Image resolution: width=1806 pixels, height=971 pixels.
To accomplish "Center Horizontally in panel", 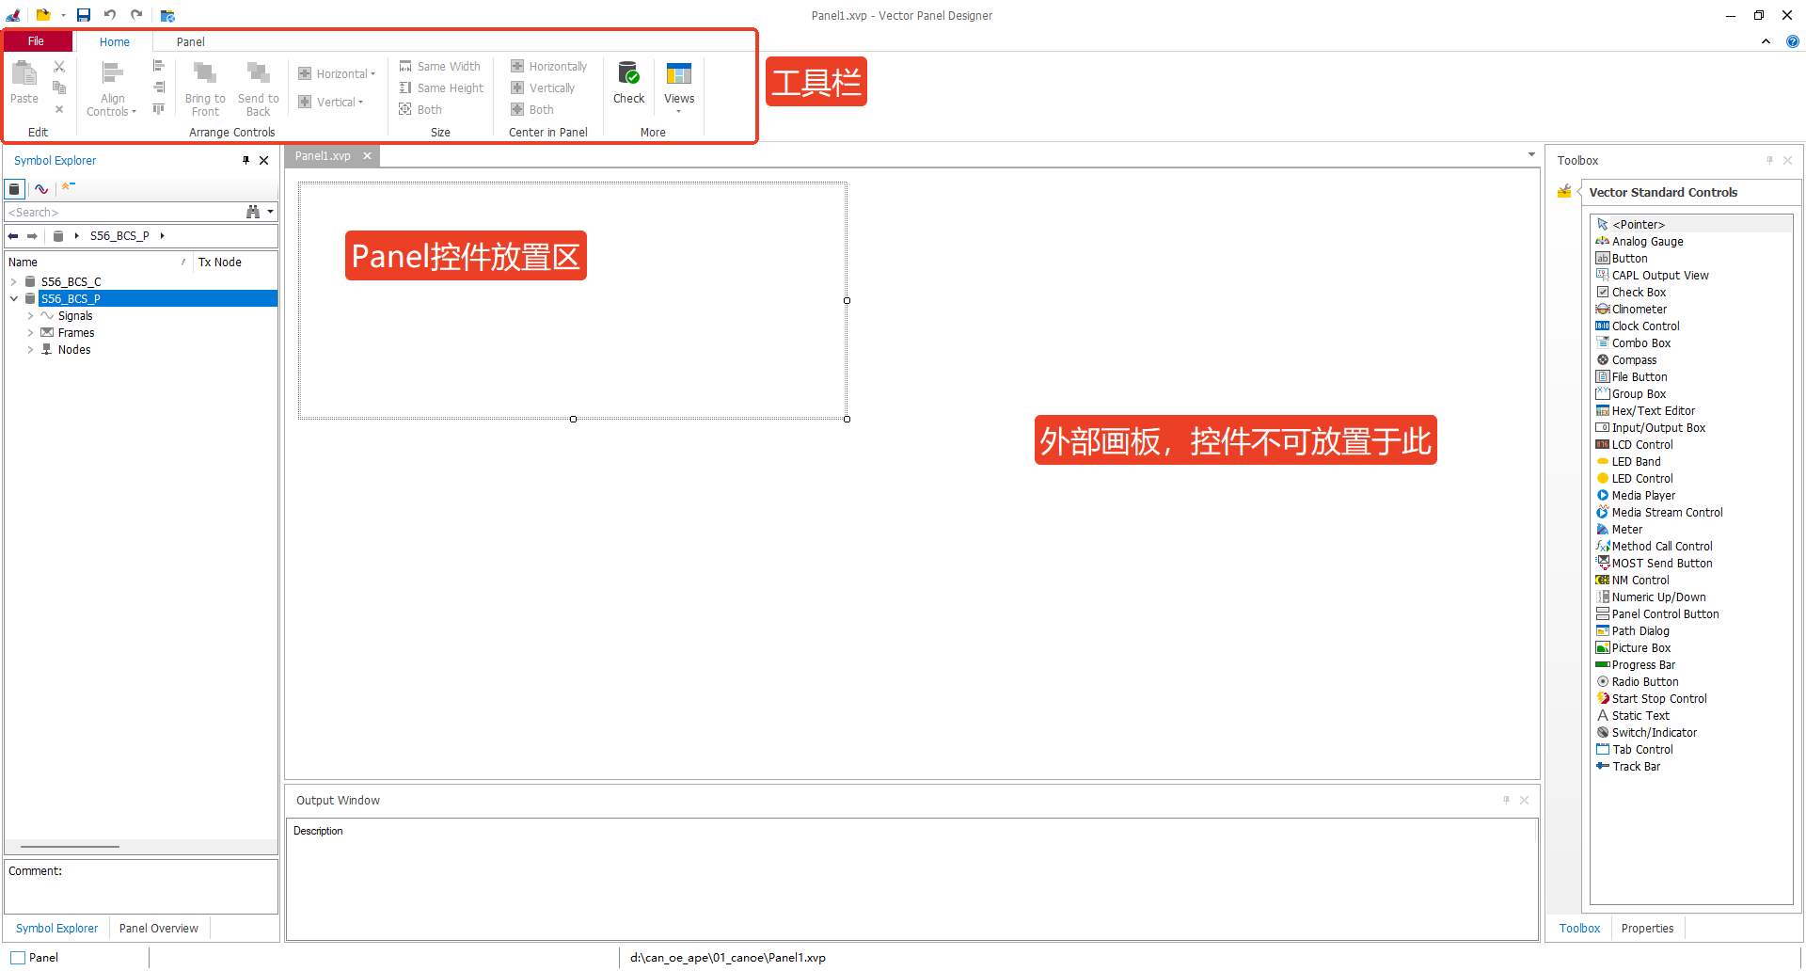I will point(549,67).
